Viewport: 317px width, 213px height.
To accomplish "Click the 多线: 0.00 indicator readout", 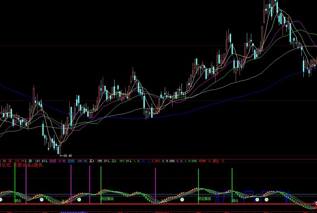I will [56, 160].
